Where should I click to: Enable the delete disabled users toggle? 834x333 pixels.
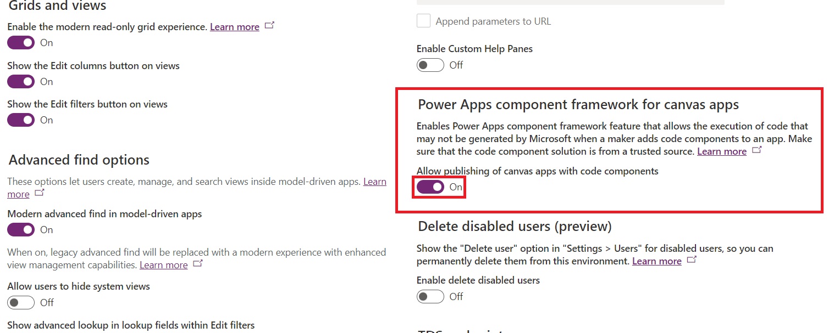[430, 297]
